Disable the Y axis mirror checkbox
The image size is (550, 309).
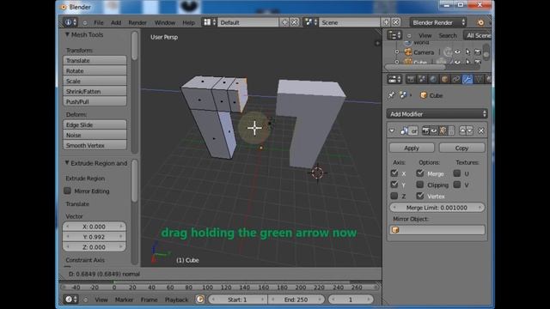coord(394,185)
